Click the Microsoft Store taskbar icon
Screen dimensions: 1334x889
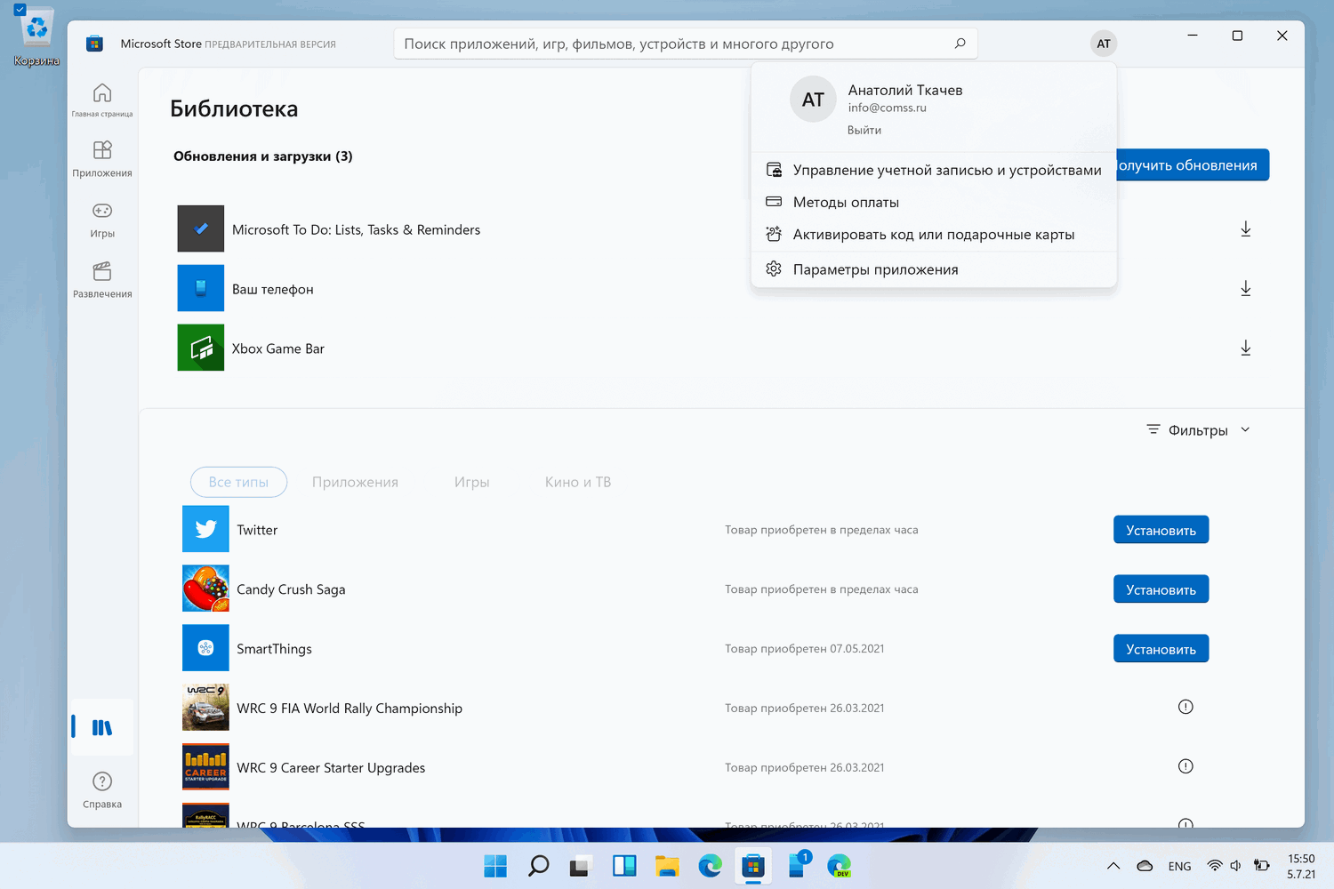(753, 866)
